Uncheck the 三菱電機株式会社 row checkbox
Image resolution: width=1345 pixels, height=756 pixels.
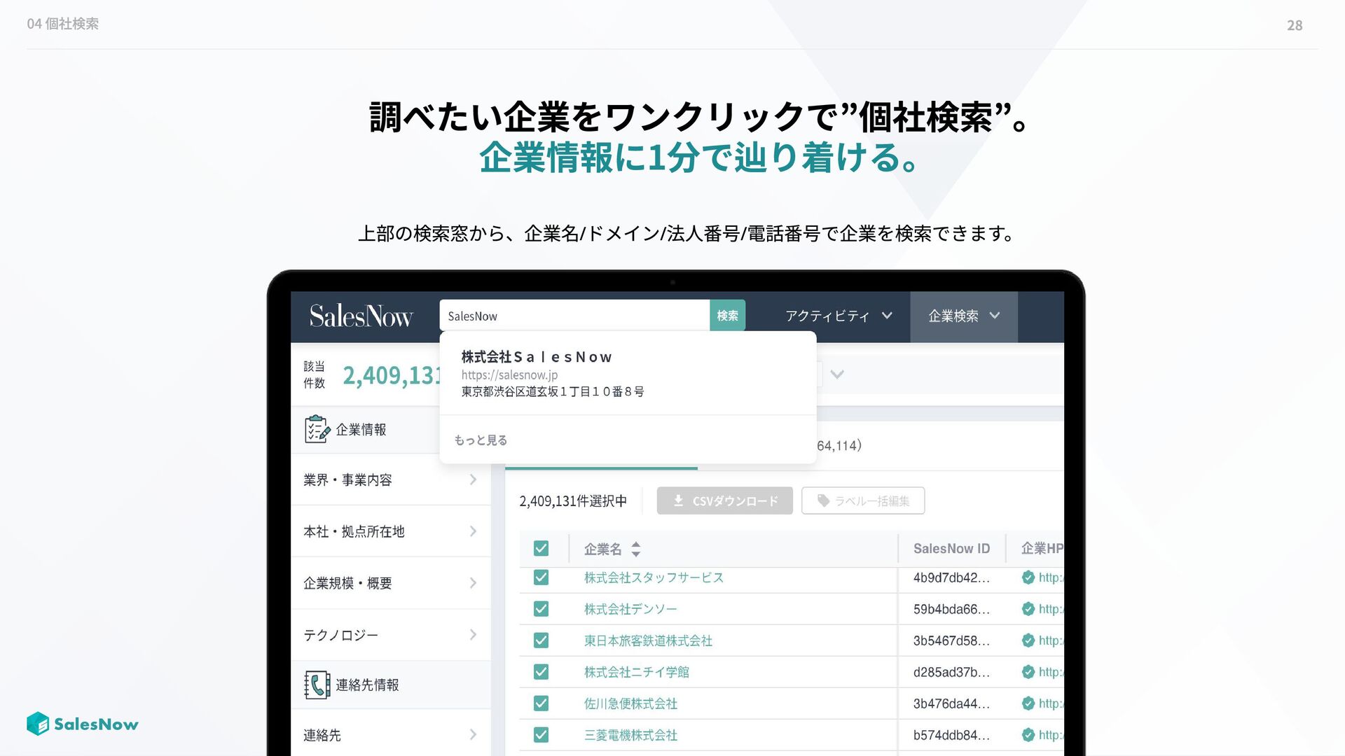(x=541, y=735)
